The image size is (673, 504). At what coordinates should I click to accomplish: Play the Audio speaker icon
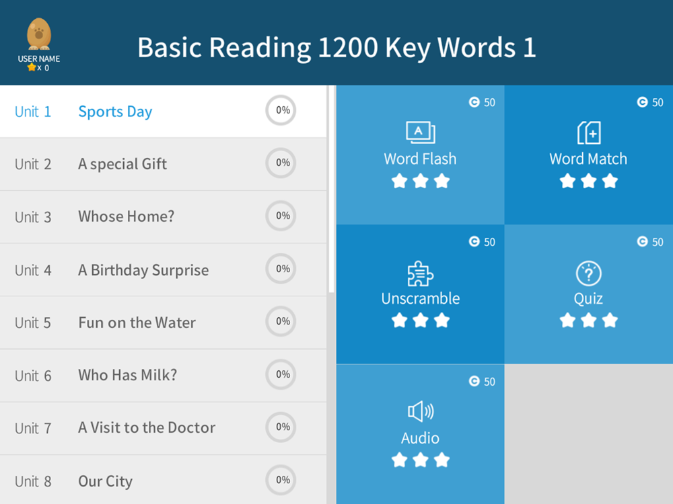(420, 412)
